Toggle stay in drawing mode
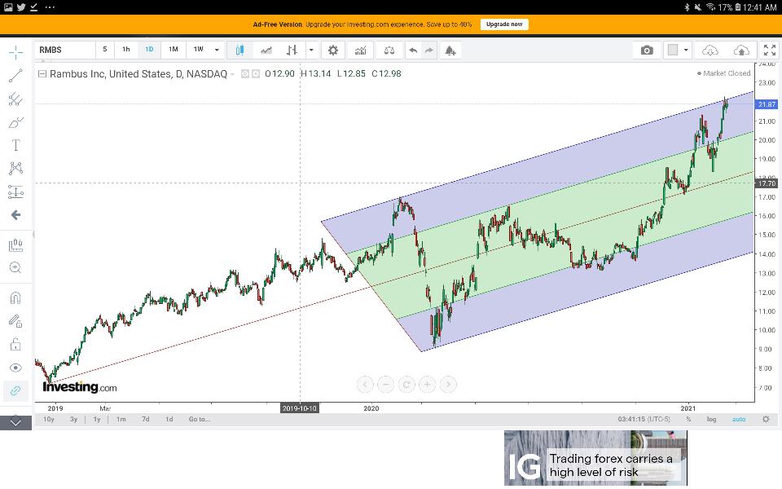 tap(15, 321)
